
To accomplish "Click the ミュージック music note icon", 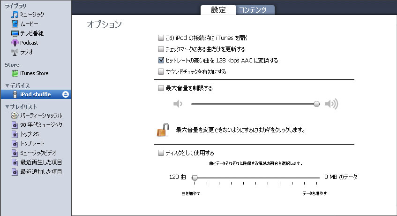I will 15,15.
